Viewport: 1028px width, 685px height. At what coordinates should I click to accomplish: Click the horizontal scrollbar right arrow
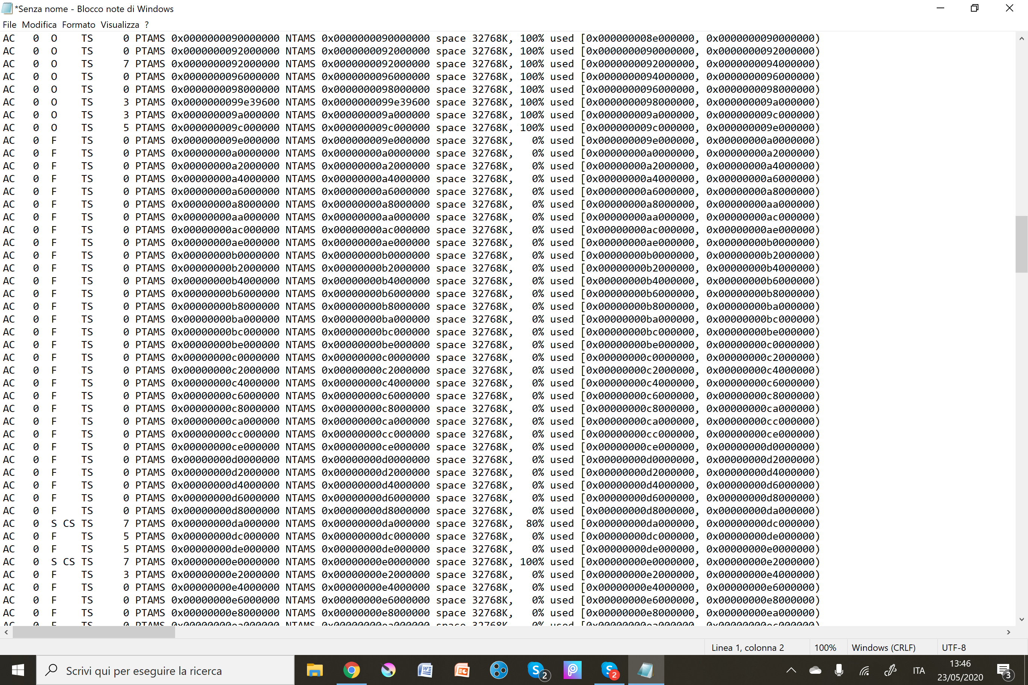click(x=1008, y=632)
